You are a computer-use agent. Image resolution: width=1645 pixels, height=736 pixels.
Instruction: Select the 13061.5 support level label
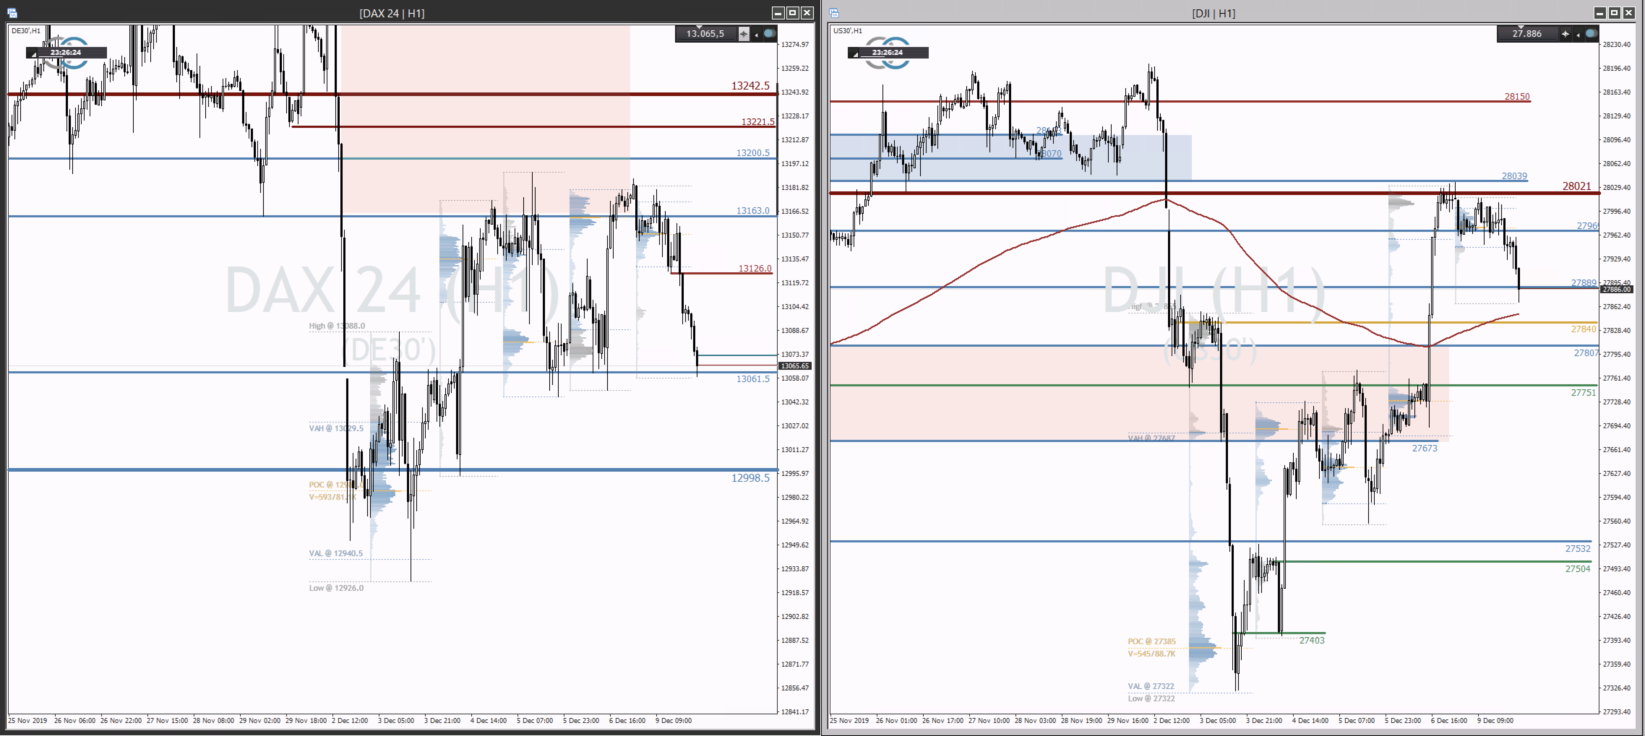pyautogui.click(x=753, y=378)
